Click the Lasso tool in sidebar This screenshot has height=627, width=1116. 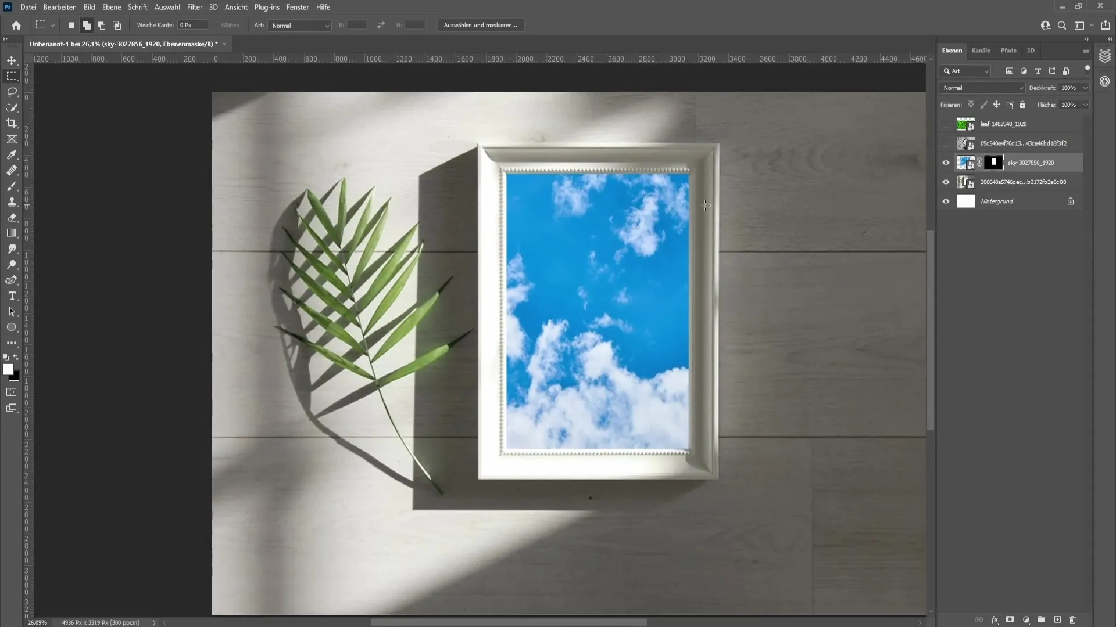(x=12, y=91)
